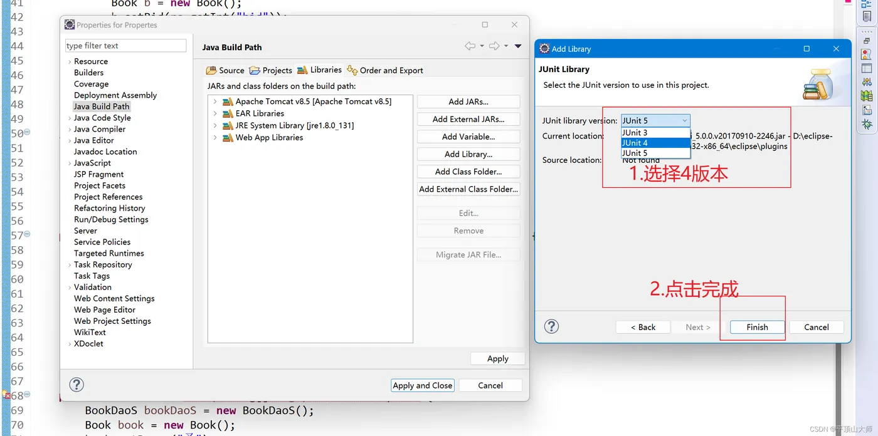The height and width of the screenshot is (436, 878).
Task: Select Targeted Runtimes in the tree
Action: coord(109,253)
